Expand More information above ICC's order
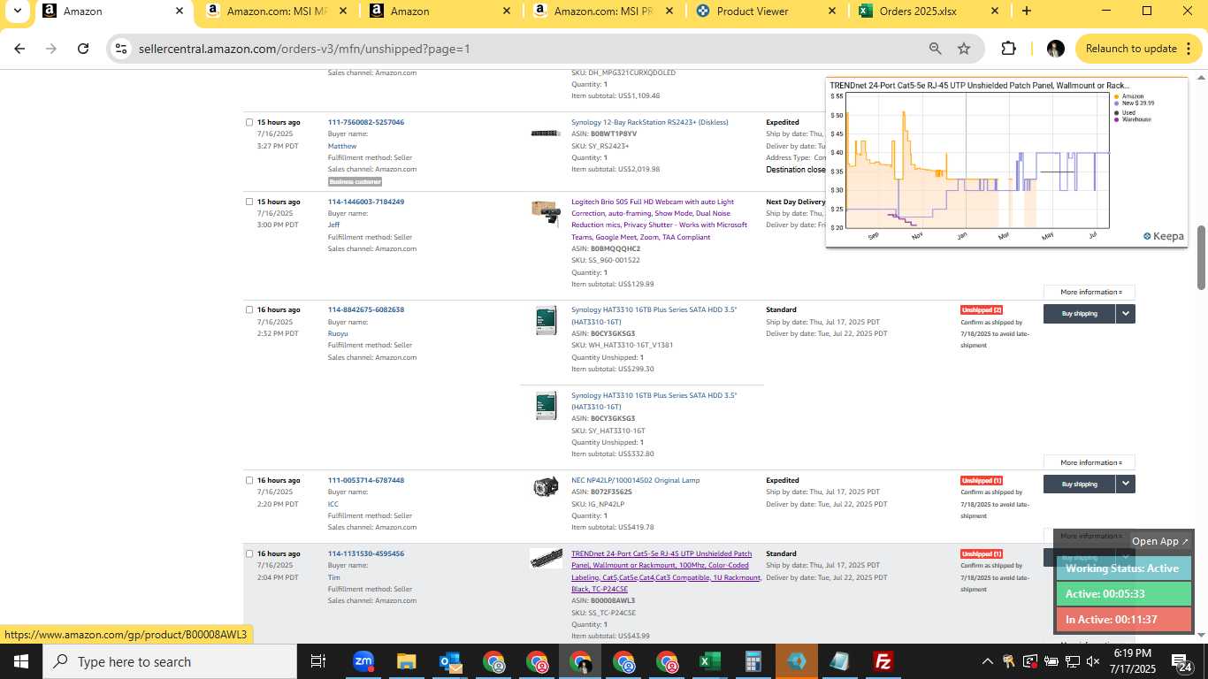 point(1089,462)
